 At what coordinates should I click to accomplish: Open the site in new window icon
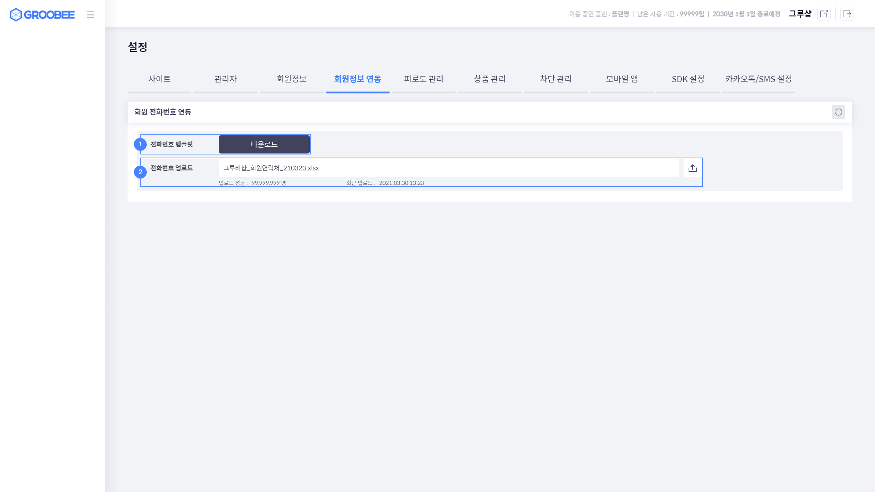(x=824, y=14)
